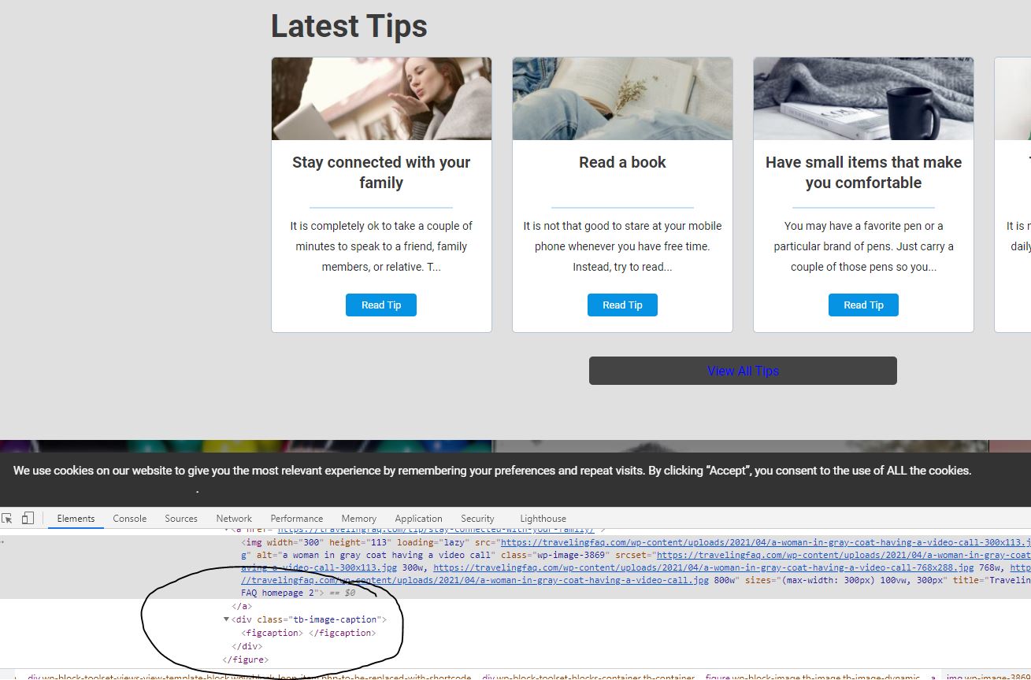Screen dimensions: 1031x680
Task: Open the 300x113.jpg src link in img tag
Action: click(x=766, y=543)
